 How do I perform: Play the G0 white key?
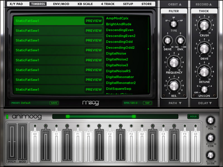pyautogui.click(x=35, y=146)
